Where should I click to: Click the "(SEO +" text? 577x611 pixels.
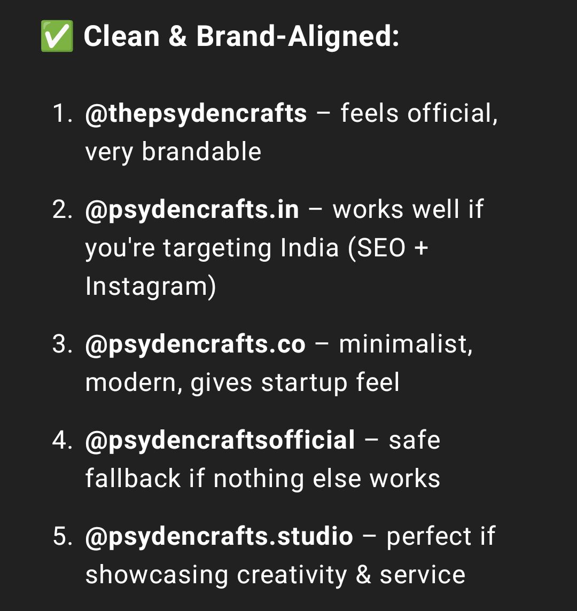tap(388, 248)
